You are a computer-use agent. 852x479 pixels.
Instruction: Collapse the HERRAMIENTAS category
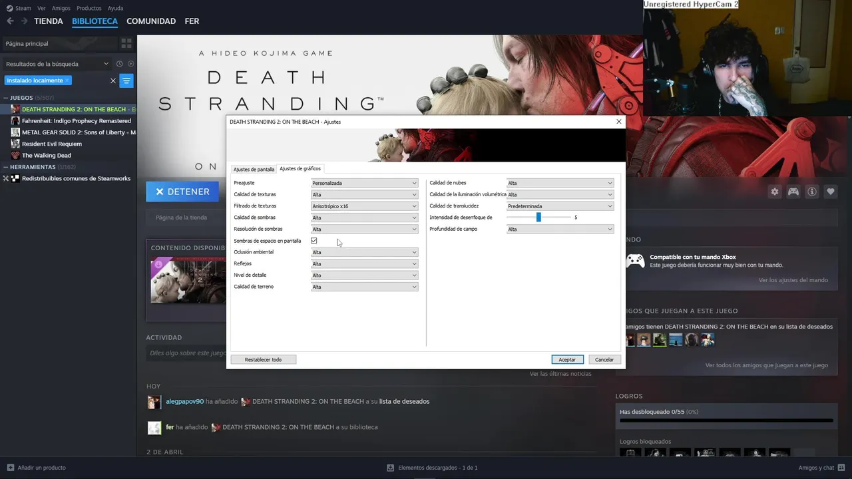(x=6, y=167)
